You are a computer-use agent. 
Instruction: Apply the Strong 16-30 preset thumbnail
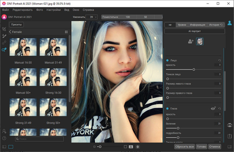pos(54,77)
